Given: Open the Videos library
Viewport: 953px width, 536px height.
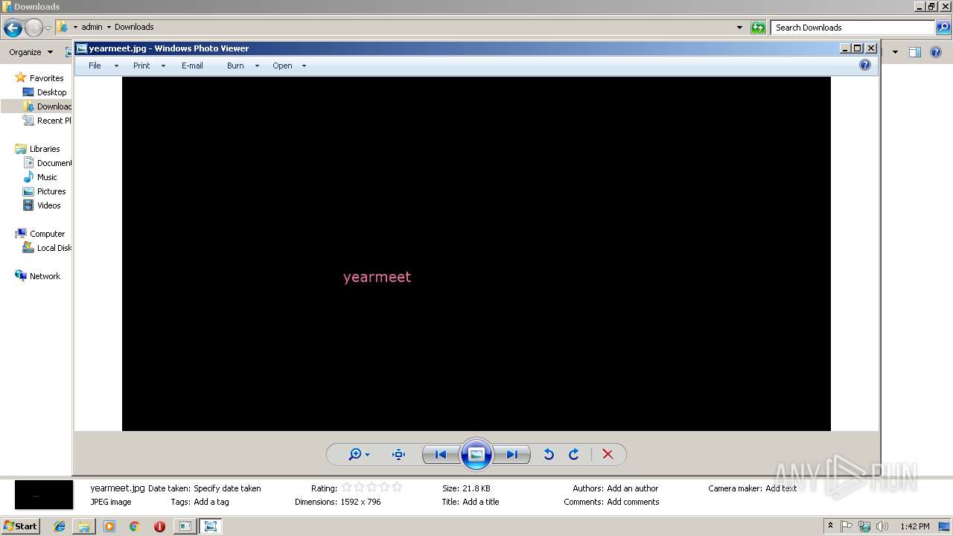Looking at the screenshot, I should [49, 205].
